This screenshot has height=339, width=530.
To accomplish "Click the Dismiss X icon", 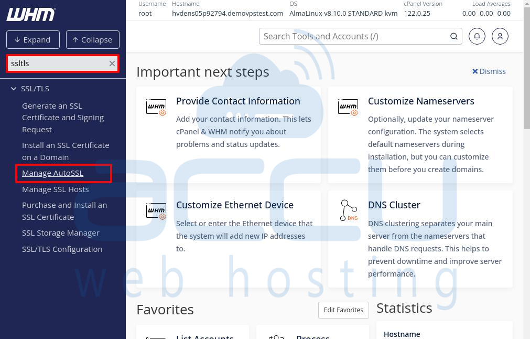I will click(475, 71).
